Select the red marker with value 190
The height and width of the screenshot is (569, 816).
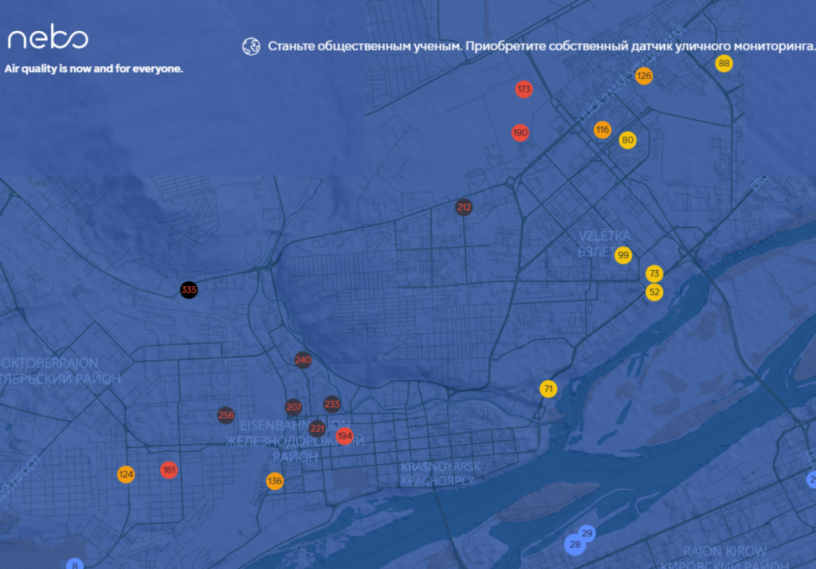click(520, 132)
